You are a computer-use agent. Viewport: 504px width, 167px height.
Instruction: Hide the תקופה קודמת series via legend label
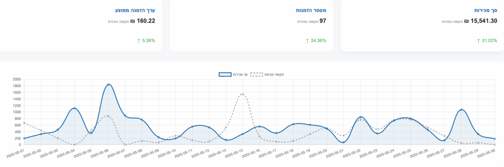point(276,74)
